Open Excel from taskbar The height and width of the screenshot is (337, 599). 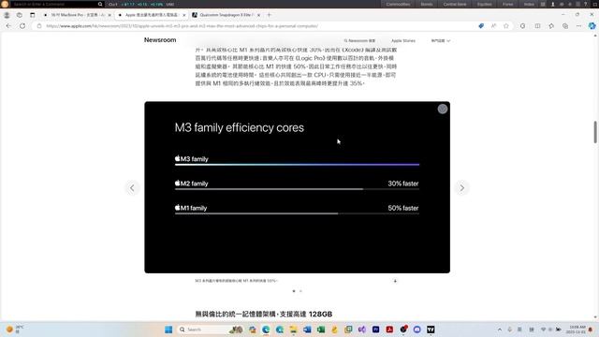click(x=321, y=330)
